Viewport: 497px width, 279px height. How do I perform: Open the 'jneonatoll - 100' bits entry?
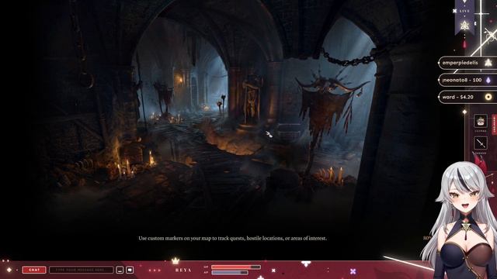click(467, 80)
